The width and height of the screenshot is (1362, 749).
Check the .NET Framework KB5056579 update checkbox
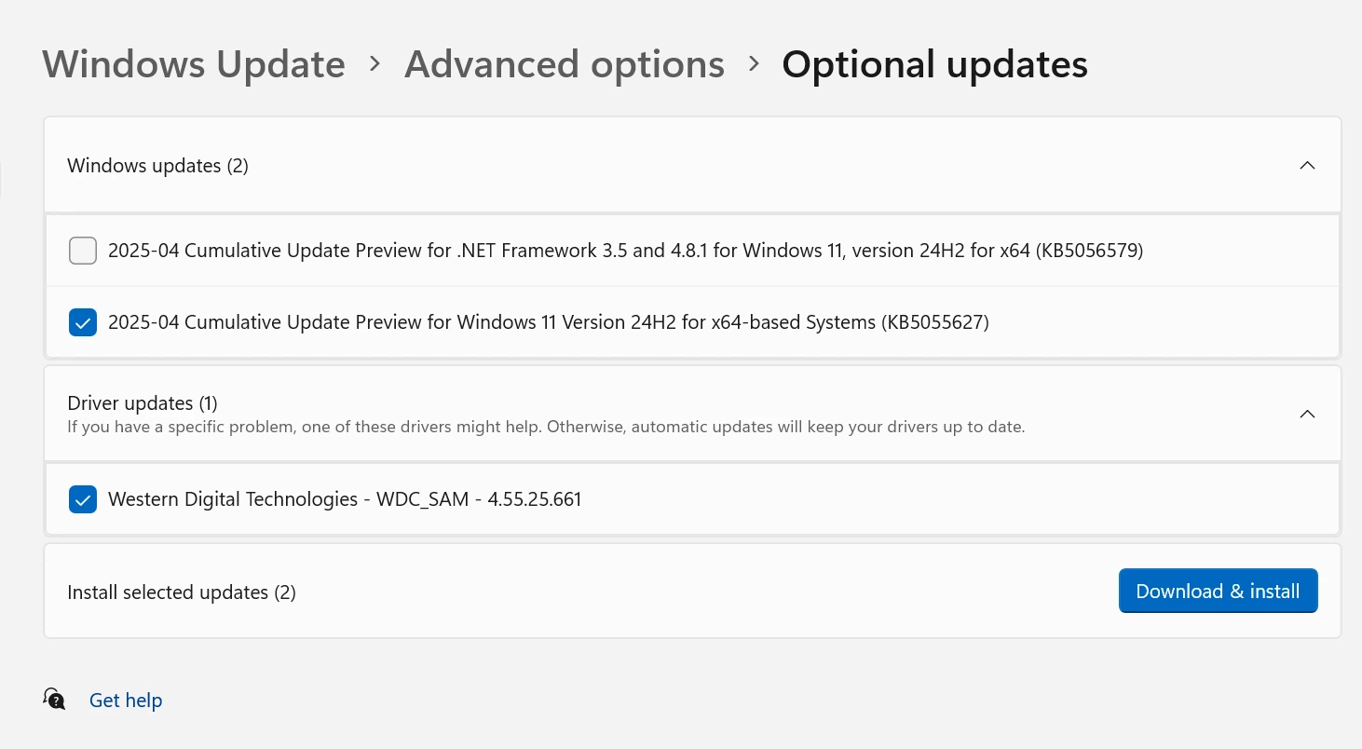pos(83,251)
